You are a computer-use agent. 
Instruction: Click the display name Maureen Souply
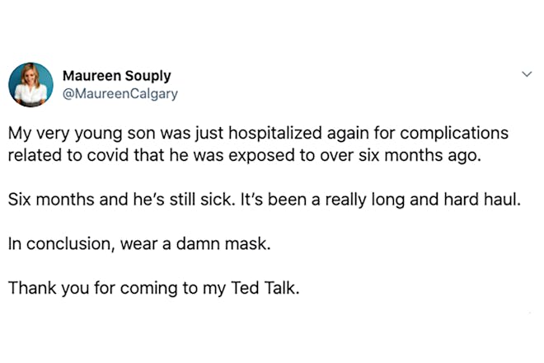point(116,76)
